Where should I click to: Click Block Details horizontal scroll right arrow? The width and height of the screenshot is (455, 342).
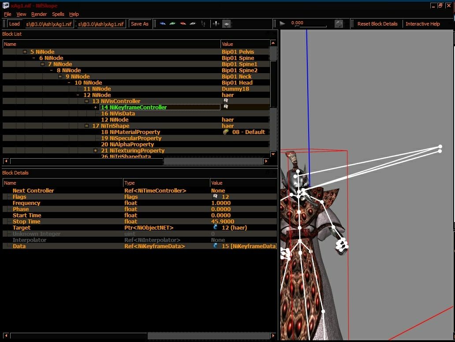[273, 336]
